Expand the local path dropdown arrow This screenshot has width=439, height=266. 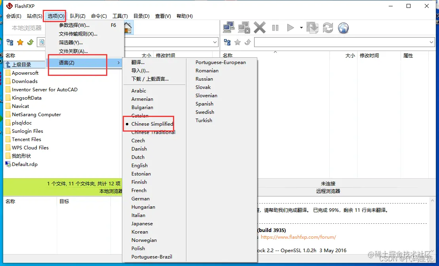(215, 42)
